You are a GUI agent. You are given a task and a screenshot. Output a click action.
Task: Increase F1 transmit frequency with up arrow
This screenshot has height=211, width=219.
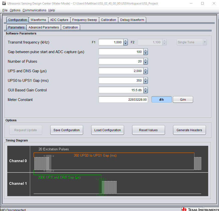(125, 41)
